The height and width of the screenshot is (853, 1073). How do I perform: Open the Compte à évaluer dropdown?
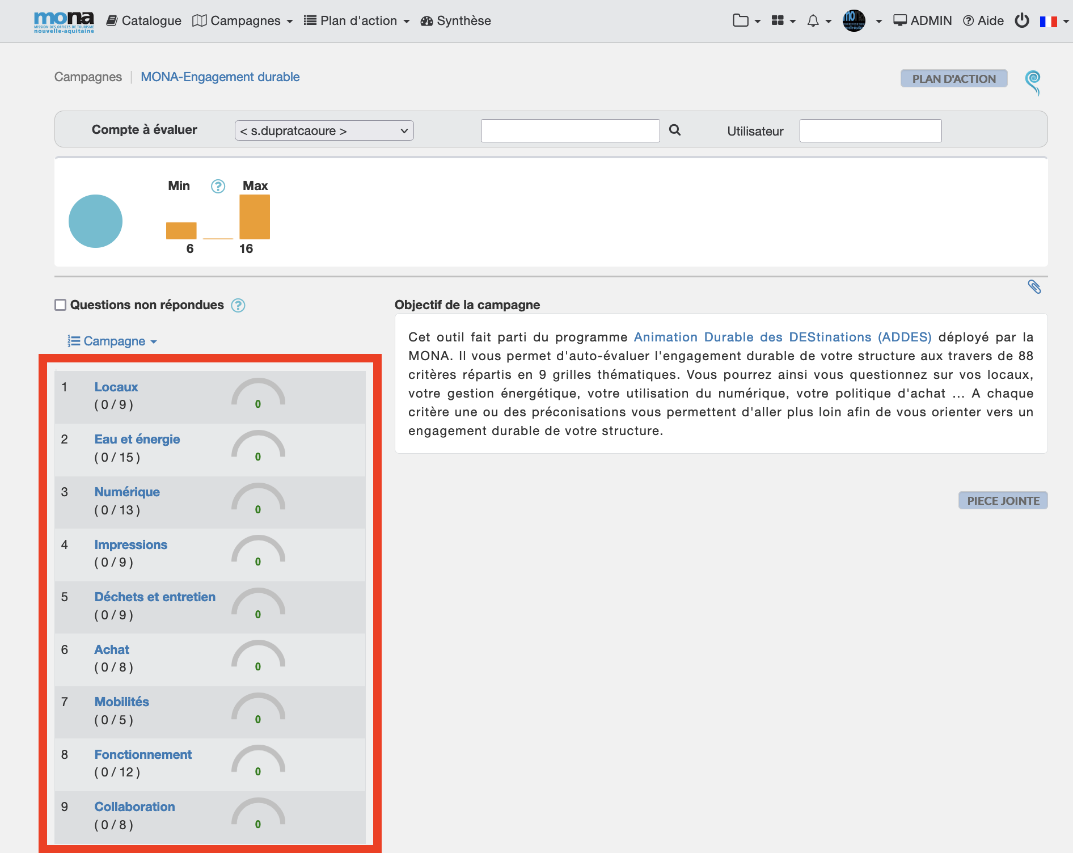point(324,130)
